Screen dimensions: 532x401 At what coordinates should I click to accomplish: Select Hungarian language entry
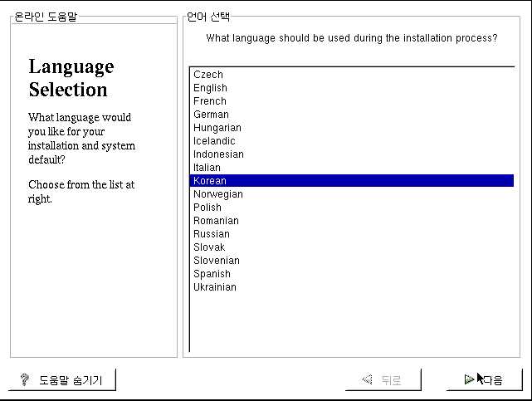217,128
